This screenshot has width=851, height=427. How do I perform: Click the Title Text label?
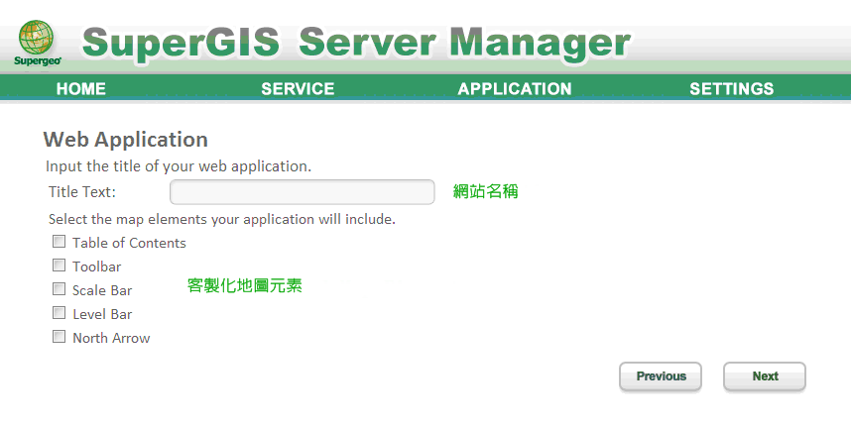[x=82, y=192]
